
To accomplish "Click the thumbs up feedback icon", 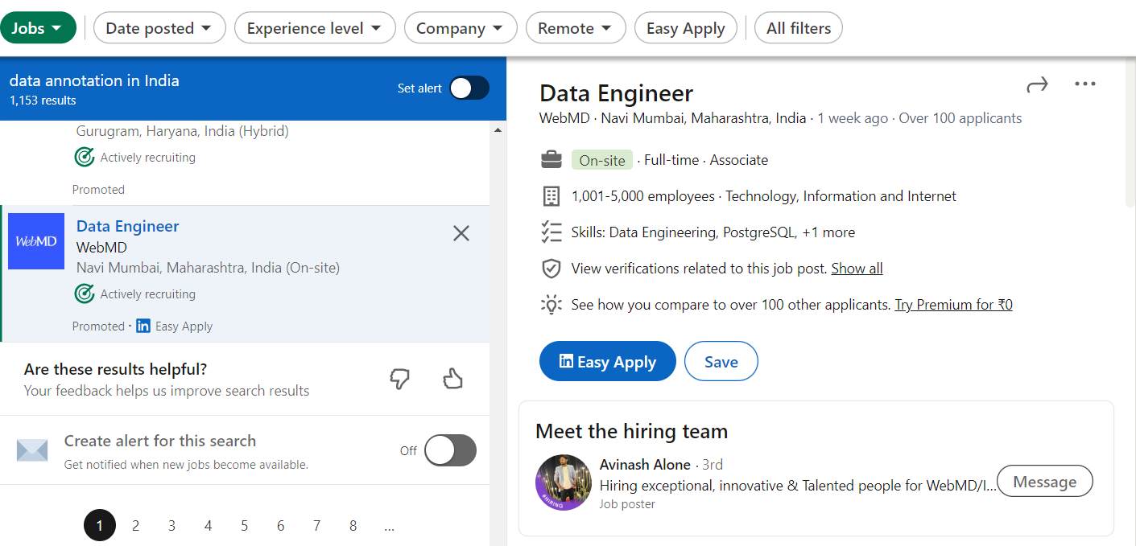I will click(x=453, y=379).
